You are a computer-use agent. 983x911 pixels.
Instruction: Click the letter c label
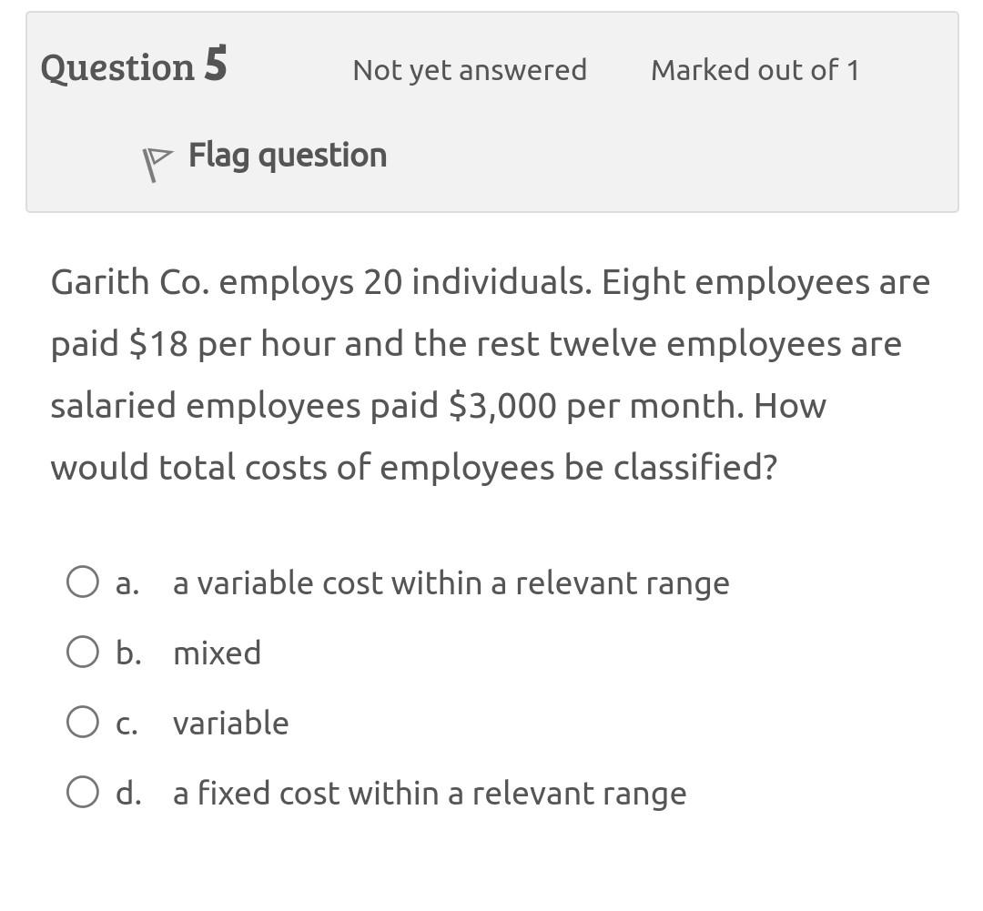pyautogui.click(x=126, y=723)
